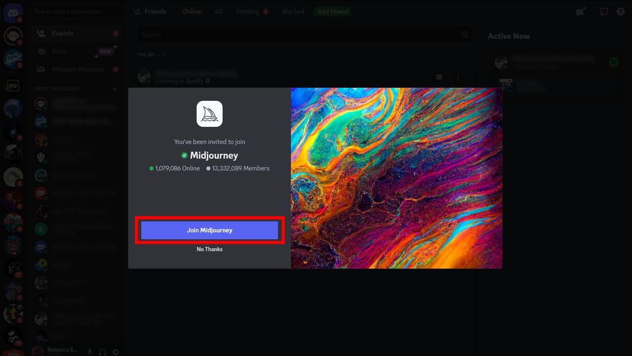Click the message bubble icon on friend row

click(439, 77)
